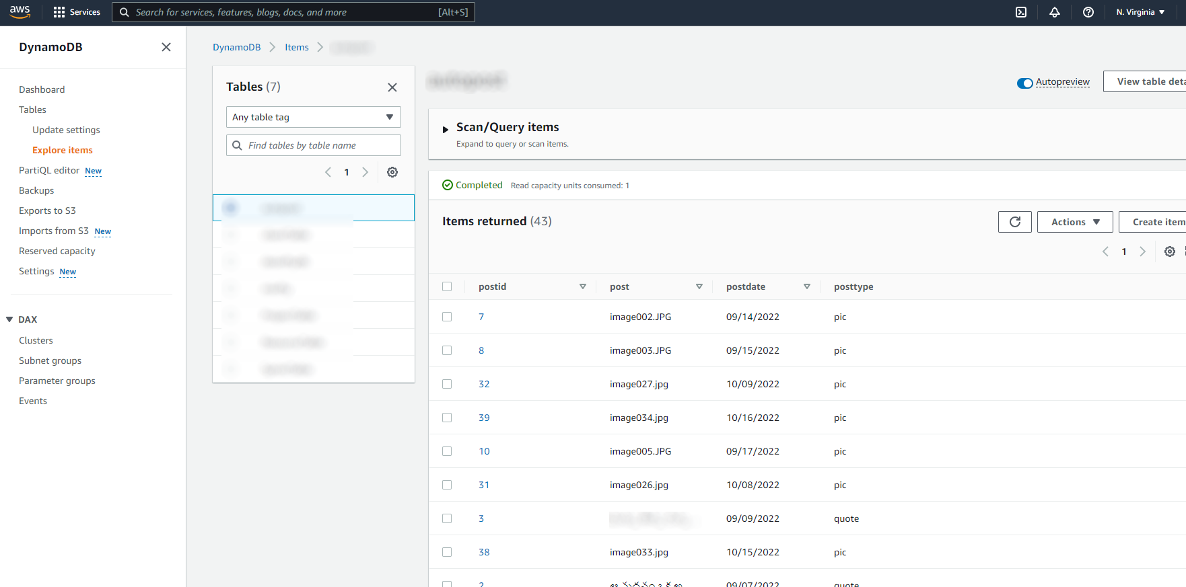The width and height of the screenshot is (1186, 587).
Task: Open Update settings in sidebar
Action: pyautogui.click(x=66, y=130)
